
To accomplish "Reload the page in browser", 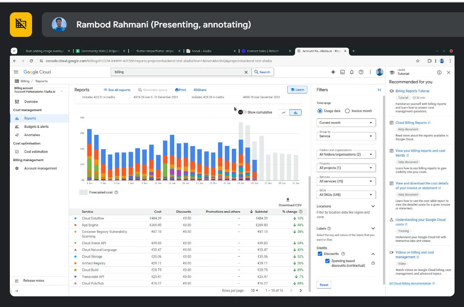I will pyautogui.click(x=31, y=61).
